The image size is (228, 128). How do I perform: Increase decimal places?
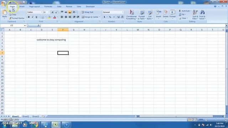click(x=118, y=17)
